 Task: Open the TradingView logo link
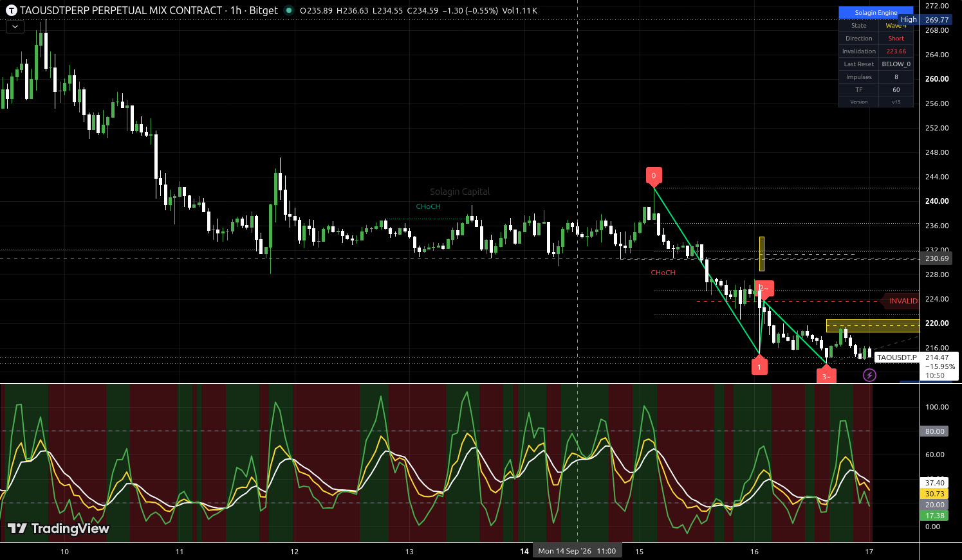pyautogui.click(x=59, y=528)
